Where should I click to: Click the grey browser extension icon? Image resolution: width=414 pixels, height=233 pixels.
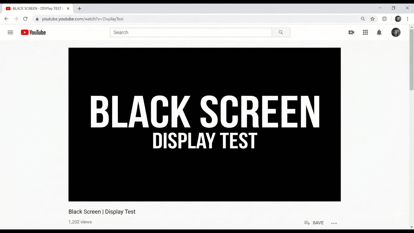click(x=384, y=19)
